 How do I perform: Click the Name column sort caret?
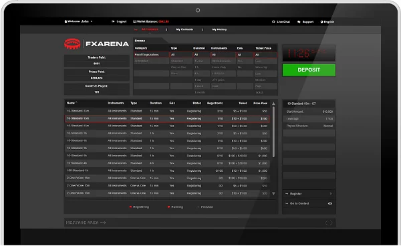tap(76, 103)
